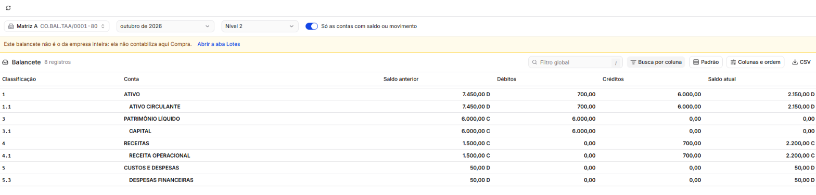Screen dimensions: 816x195
Task: Click the slash shortcut hint in Filtro global
Action: 616,62
